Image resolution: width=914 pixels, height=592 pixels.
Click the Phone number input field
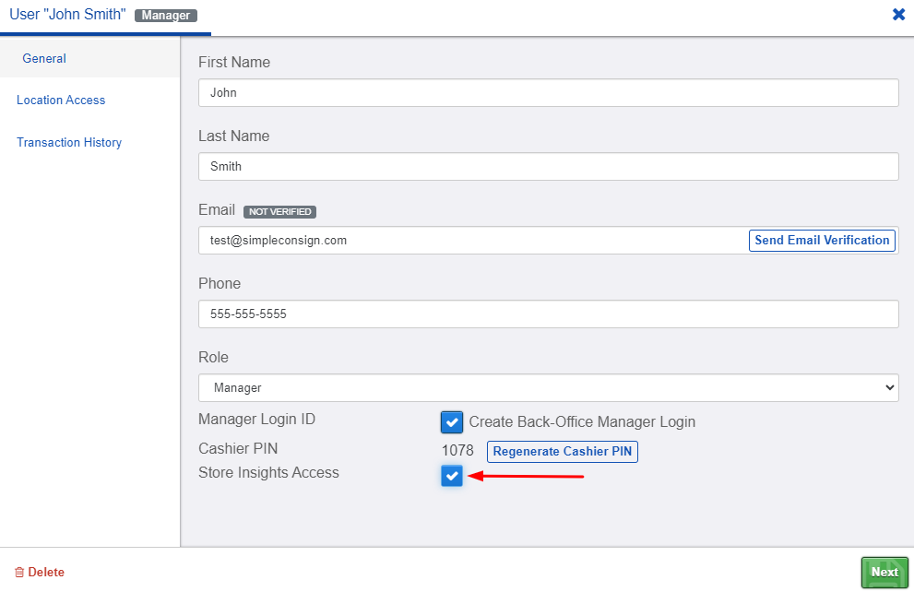tap(548, 314)
